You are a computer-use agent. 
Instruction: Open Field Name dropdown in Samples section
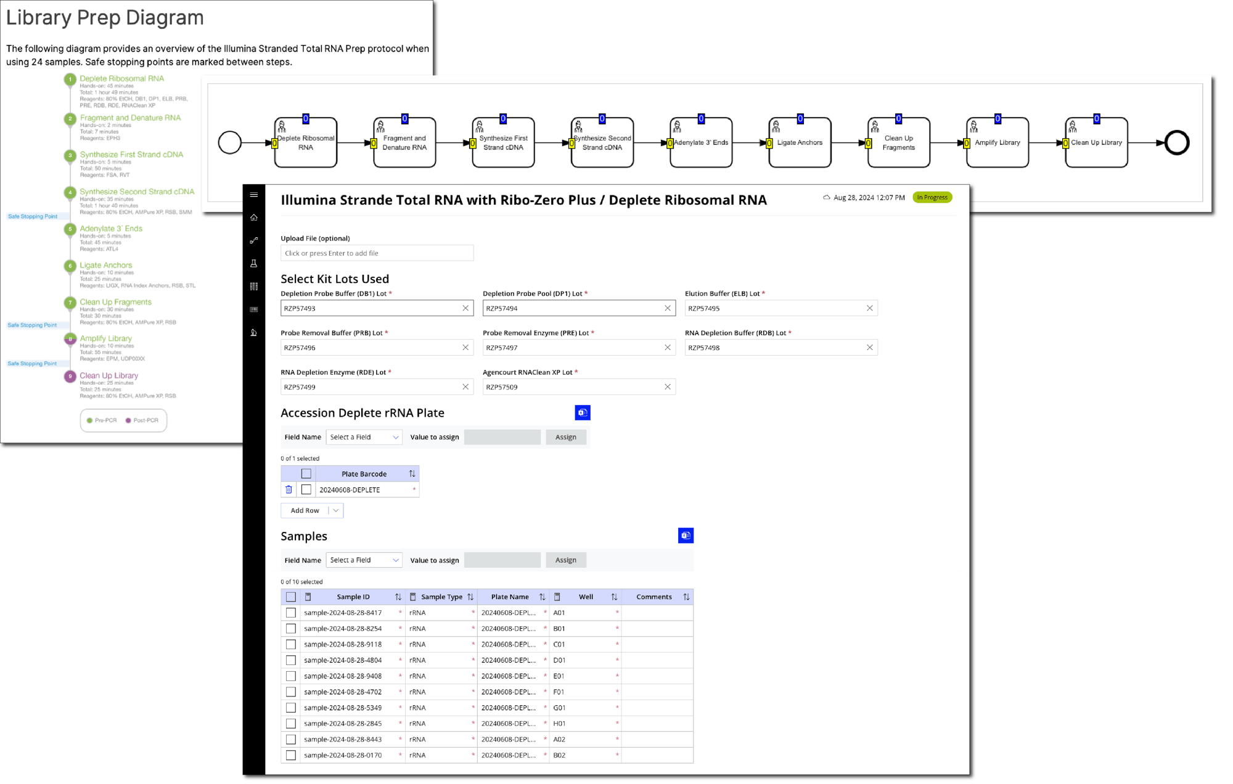(364, 560)
